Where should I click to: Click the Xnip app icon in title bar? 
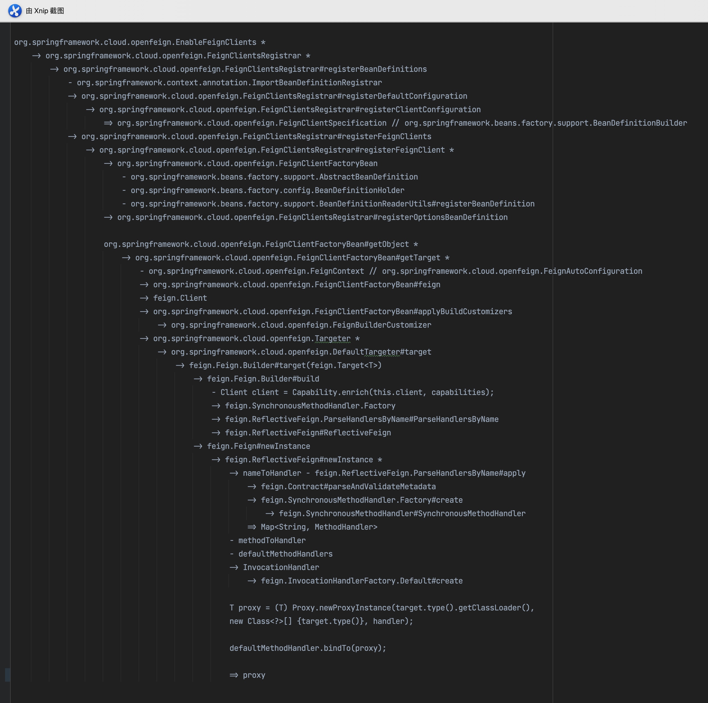pos(15,11)
